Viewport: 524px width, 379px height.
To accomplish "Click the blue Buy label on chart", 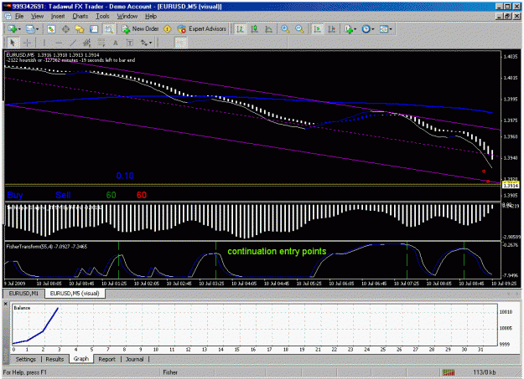I will [15, 195].
